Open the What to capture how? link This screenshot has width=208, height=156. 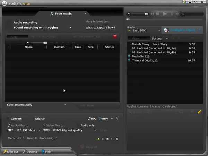(x=100, y=28)
